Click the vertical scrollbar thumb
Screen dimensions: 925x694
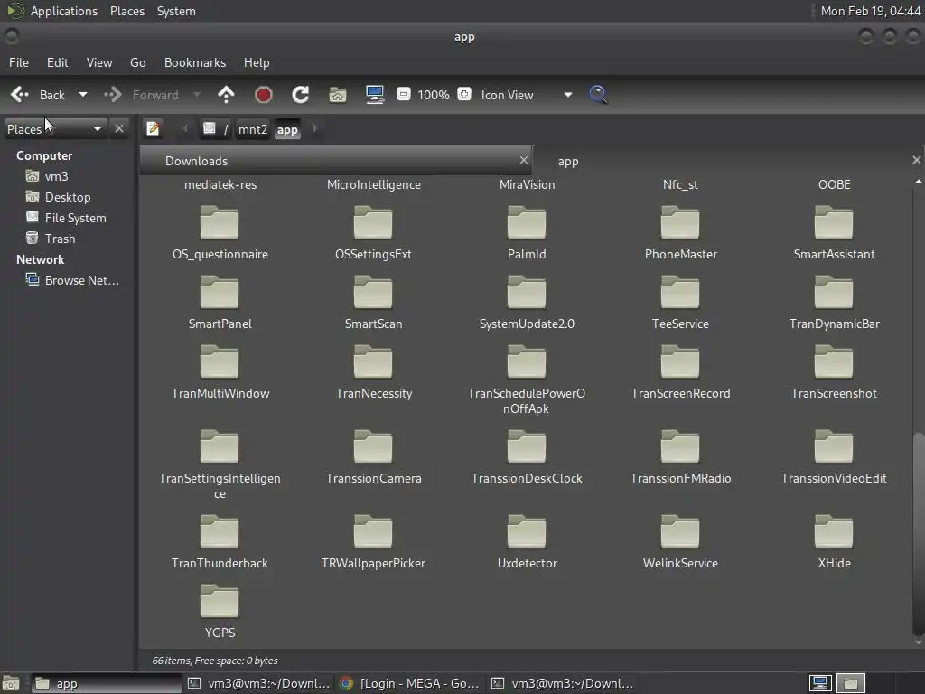918,534
